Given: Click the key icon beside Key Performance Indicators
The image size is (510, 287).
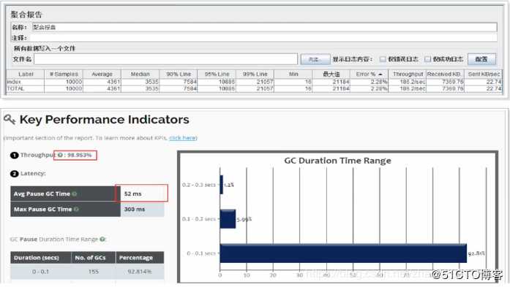Looking at the screenshot, I should click(x=10, y=120).
